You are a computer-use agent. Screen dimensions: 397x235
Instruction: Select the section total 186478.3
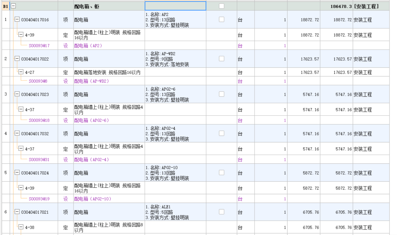(341, 6)
